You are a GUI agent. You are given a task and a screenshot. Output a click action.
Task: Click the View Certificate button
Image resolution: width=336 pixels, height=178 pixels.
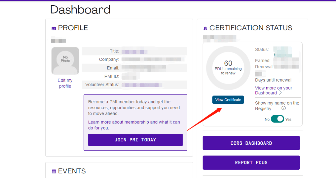point(228,100)
